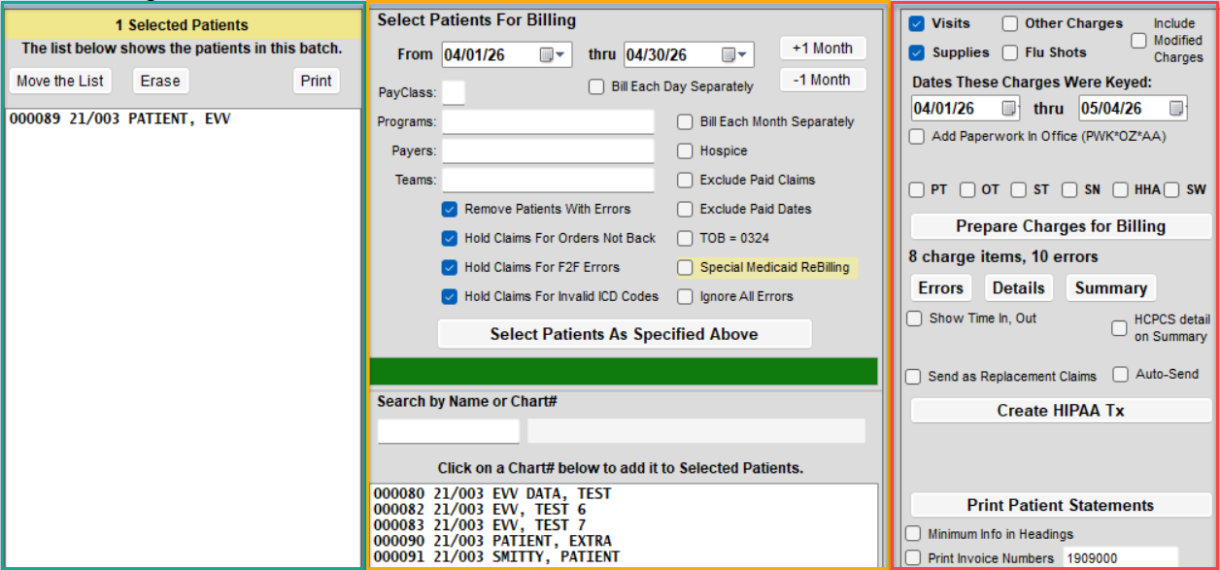The image size is (1220, 570).
Task: Enable TOB = 0324 option
Action: [685, 238]
